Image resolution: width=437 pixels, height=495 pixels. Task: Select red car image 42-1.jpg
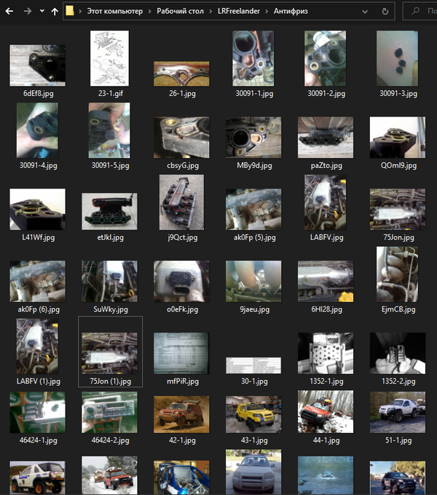pos(181,414)
